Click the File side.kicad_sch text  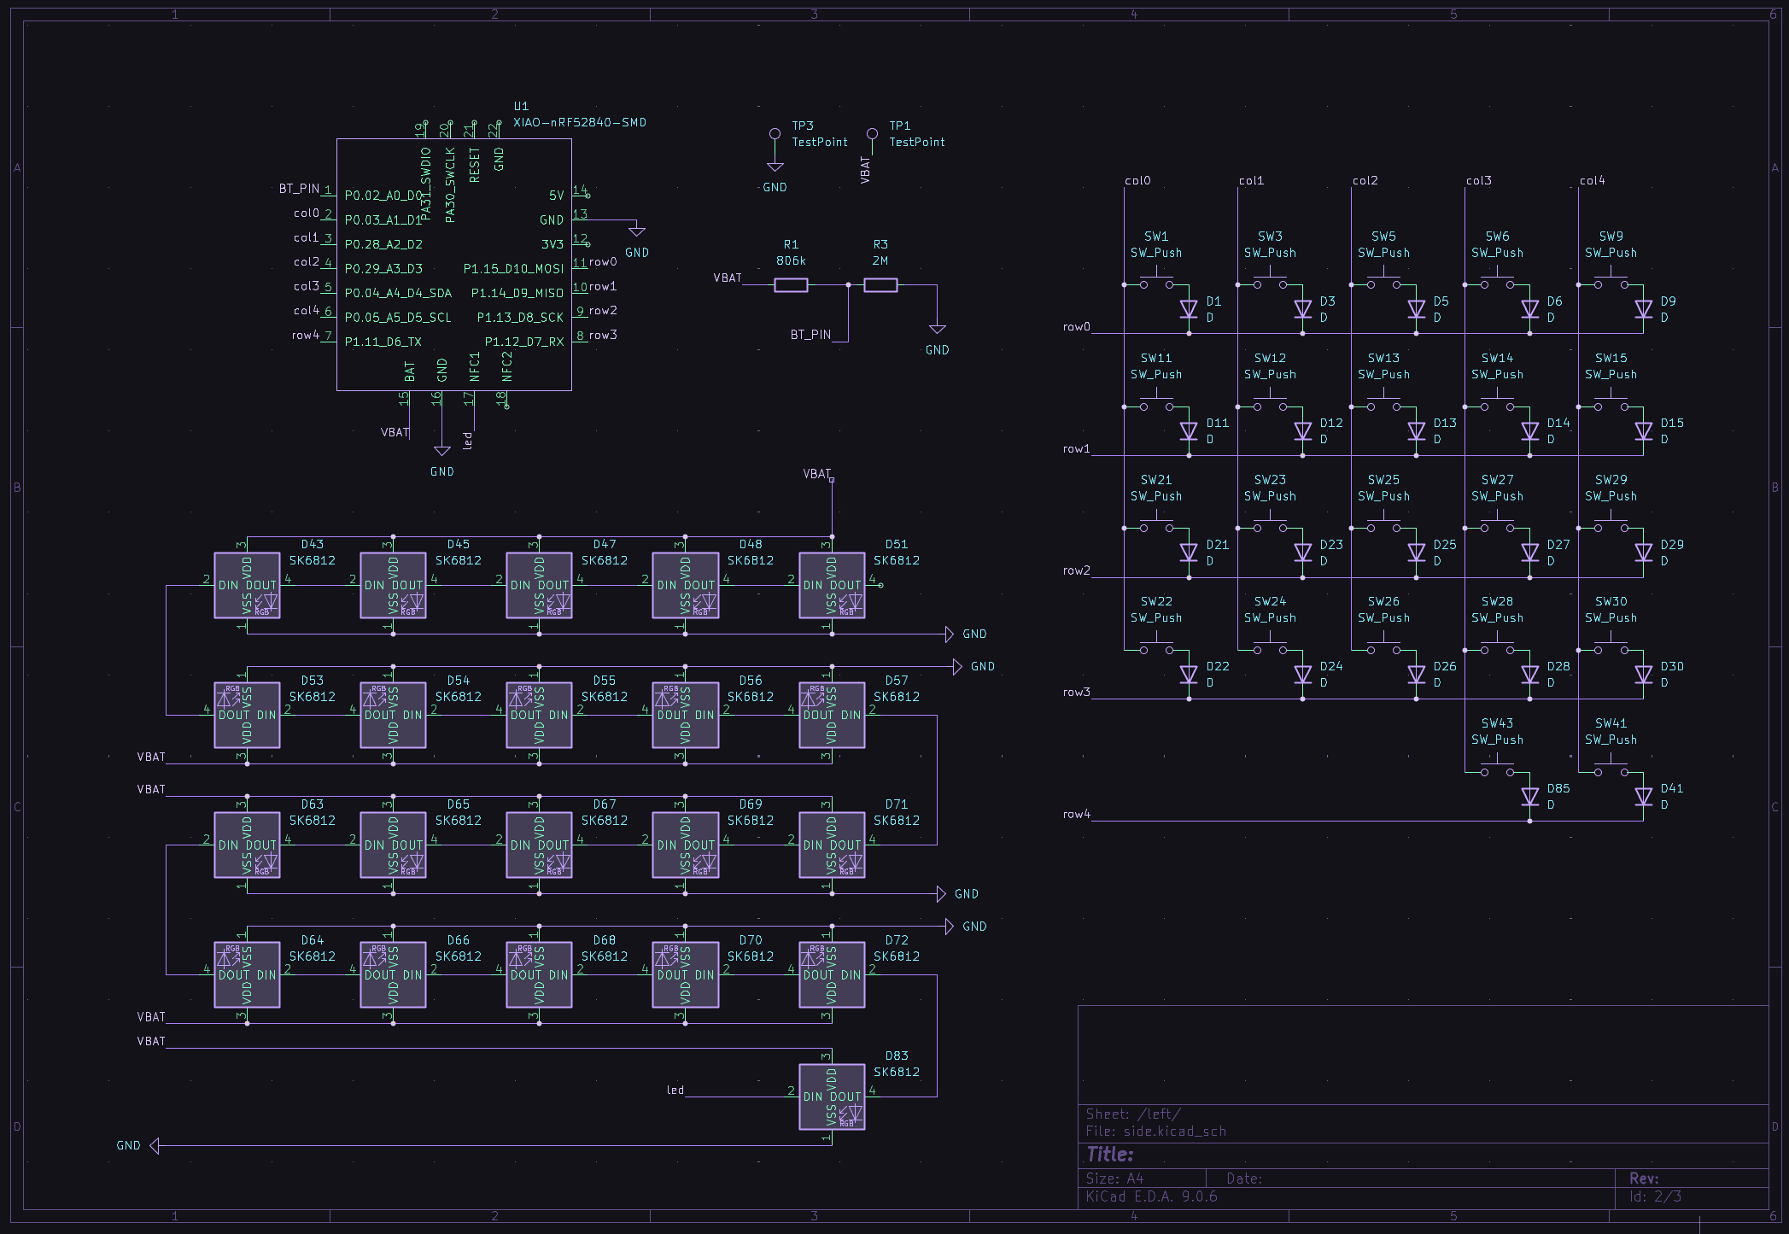coord(1155,1132)
